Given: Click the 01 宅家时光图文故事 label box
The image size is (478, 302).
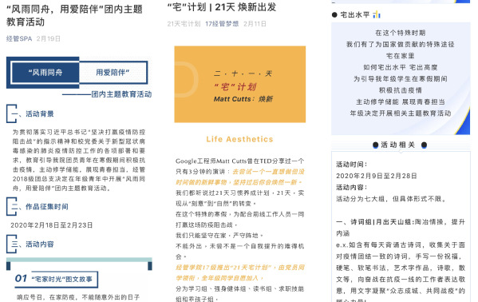Looking at the screenshot, I should (x=57, y=279).
